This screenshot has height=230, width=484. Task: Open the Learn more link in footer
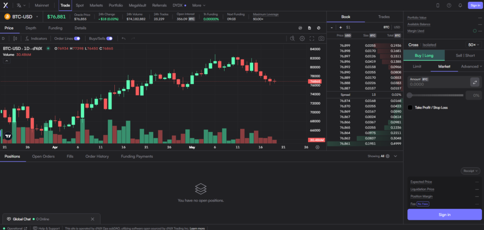197,229
